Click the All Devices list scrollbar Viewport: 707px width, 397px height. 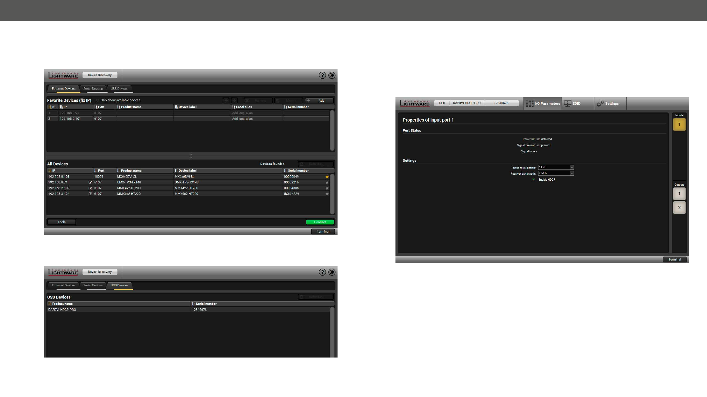point(332,194)
